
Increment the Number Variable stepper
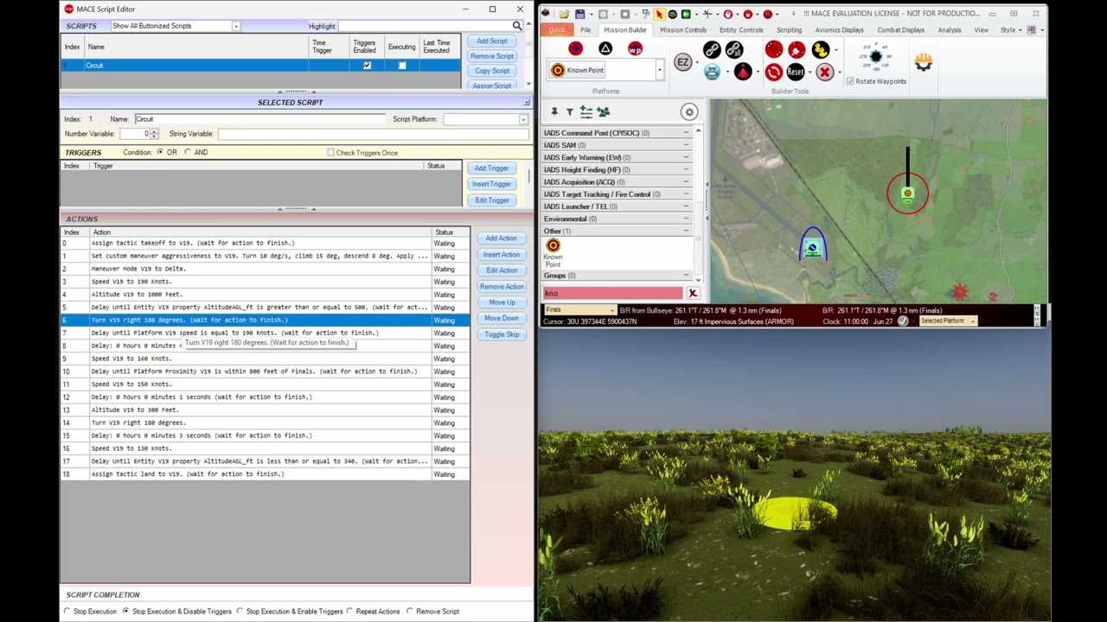pyautogui.click(x=154, y=131)
